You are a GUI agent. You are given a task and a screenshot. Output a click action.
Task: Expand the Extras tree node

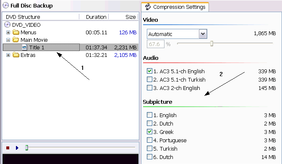click(x=8, y=55)
